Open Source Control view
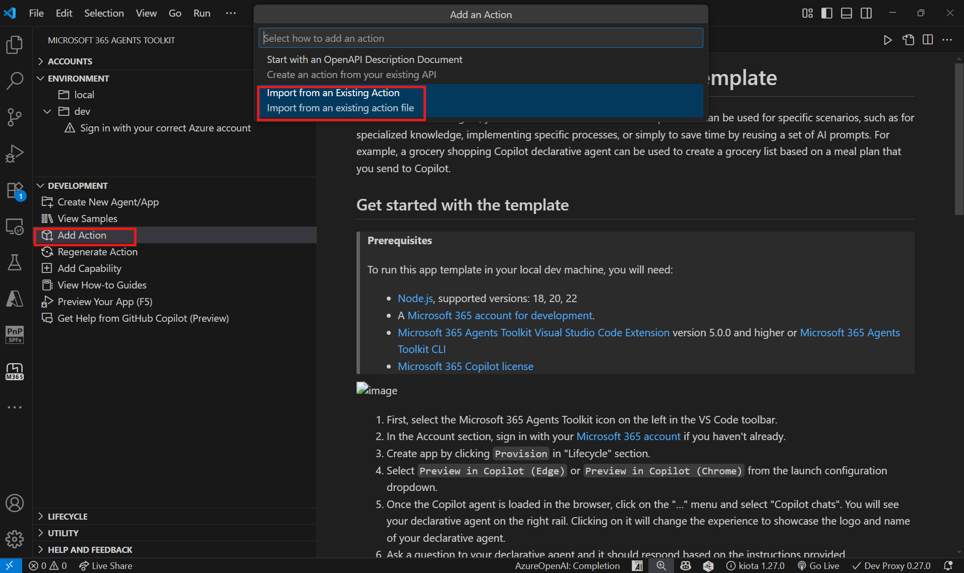This screenshot has height=573, width=964. pos(15,117)
